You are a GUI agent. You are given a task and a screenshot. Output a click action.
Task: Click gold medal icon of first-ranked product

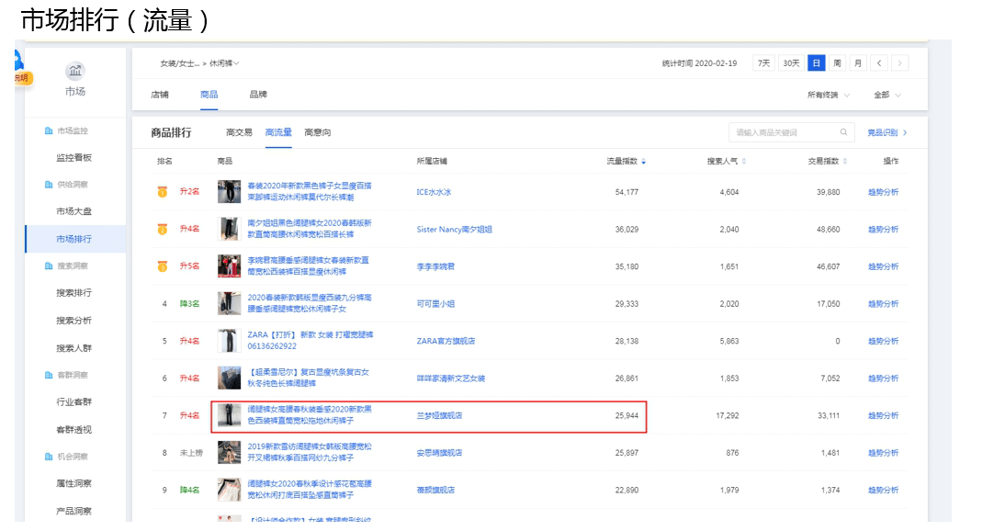click(x=162, y=192)
